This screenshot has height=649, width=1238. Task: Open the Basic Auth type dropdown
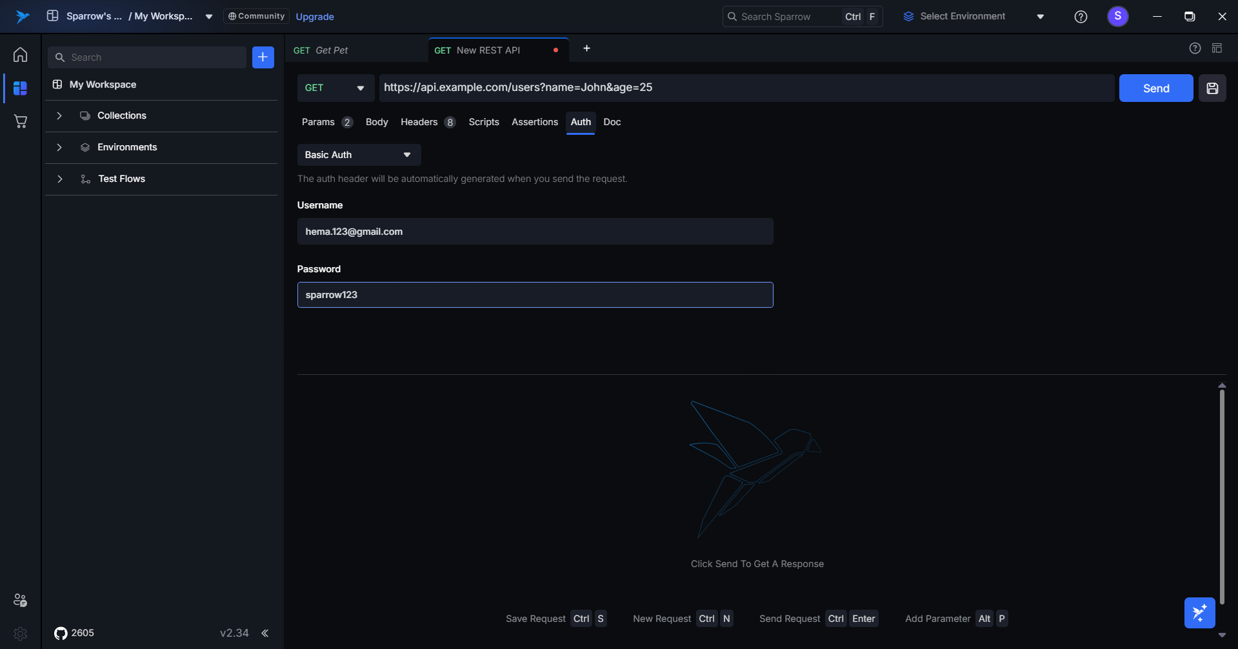point(359,155)
